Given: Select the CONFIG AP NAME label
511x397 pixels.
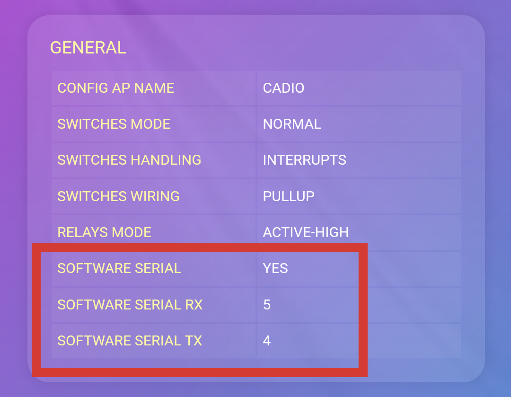Looking at the screenshot, I should pos(116,88).
